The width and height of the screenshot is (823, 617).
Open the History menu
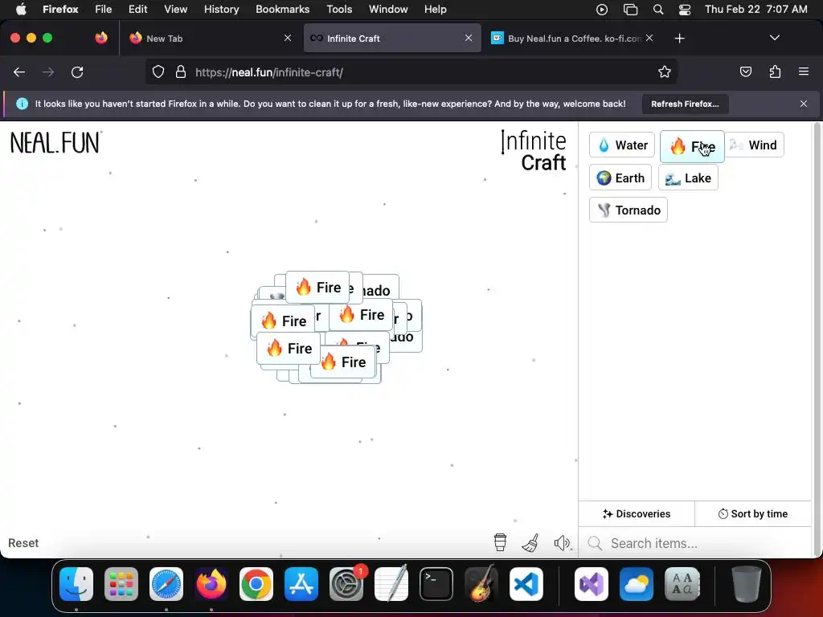(x=222, y=9)
